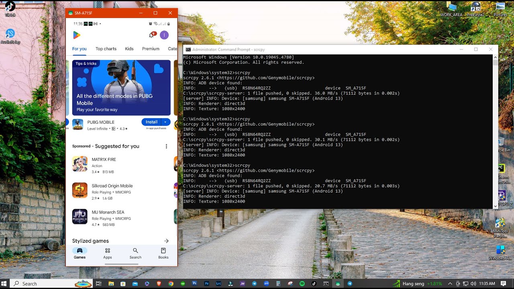Switch to Games in bottom navigation
The image size is (514, 289).
(x=80, y=253)
